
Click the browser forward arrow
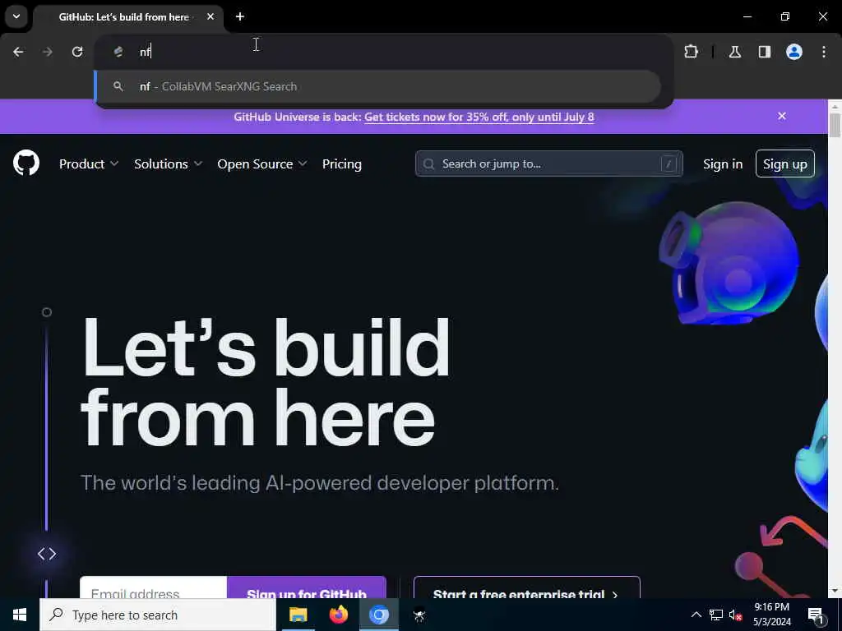[47, 52]
